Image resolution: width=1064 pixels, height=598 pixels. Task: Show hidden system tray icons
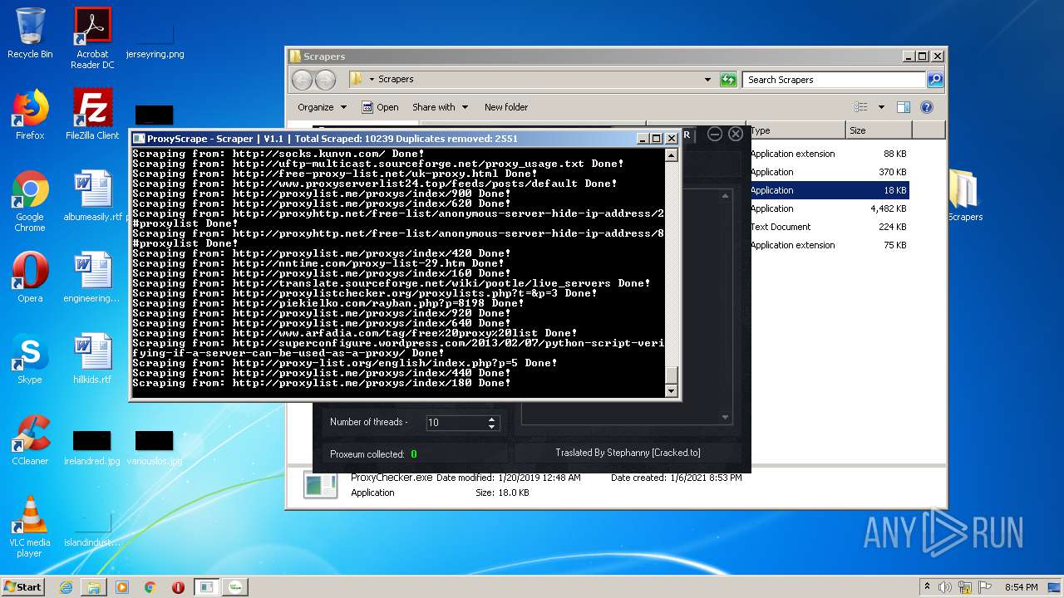point(927,587)
